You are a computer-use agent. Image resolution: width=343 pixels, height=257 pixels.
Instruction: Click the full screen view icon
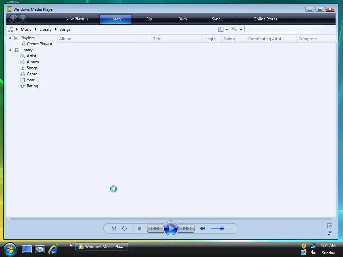click(330, 226)
